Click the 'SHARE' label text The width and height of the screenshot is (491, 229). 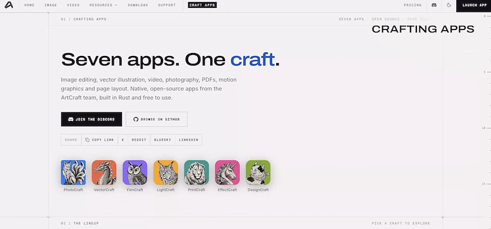click(71, 140)
